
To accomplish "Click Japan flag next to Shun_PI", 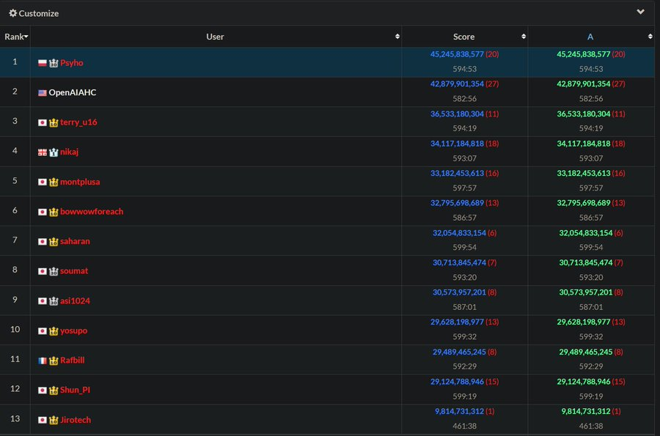I will [x=42, y=391].
